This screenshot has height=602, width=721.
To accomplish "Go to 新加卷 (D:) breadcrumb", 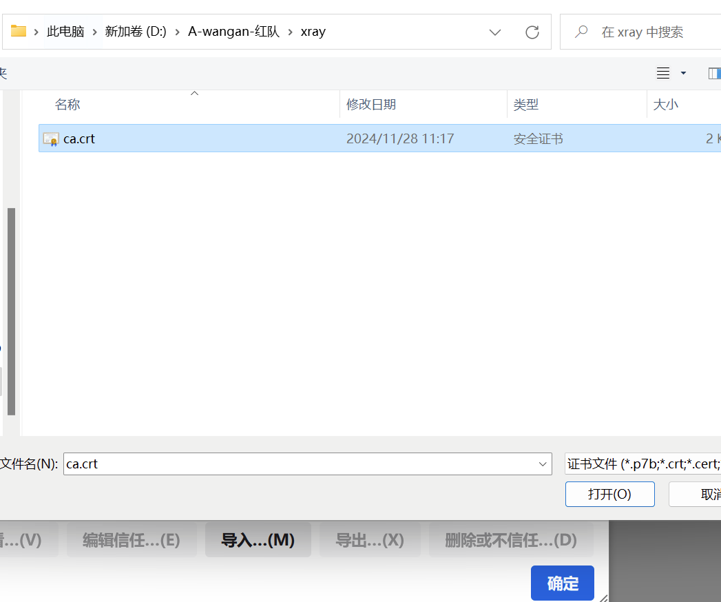I will pos(136,32).
